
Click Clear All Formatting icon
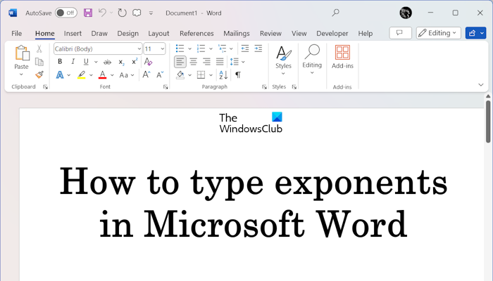click(x=148, y=62)
